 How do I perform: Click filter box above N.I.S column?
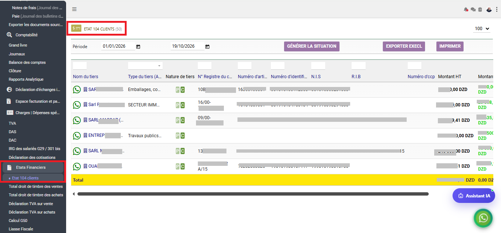(318, 66)
